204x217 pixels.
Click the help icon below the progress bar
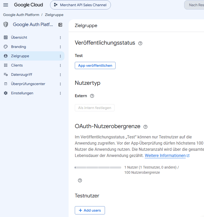80,180
